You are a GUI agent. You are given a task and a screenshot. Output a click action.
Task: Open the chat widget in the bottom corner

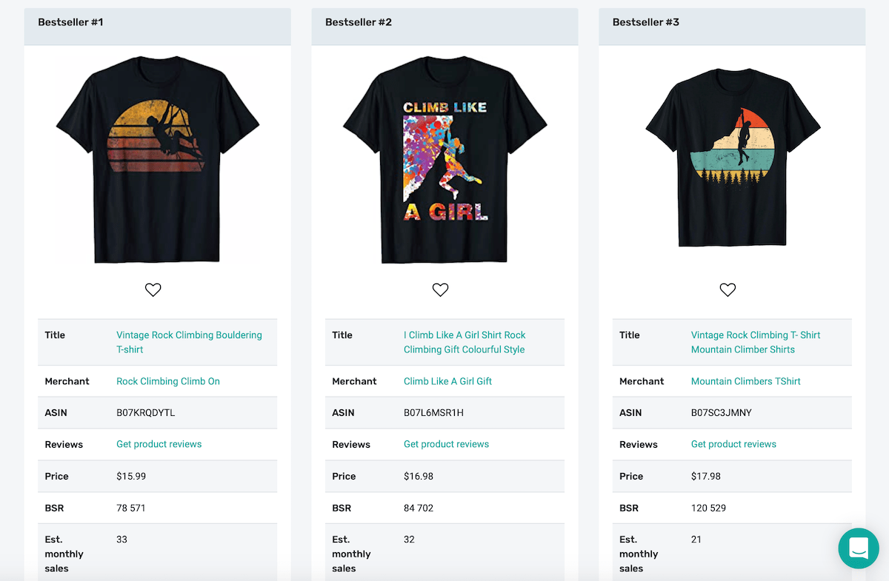pyautogui.click(x=858, y=548)
